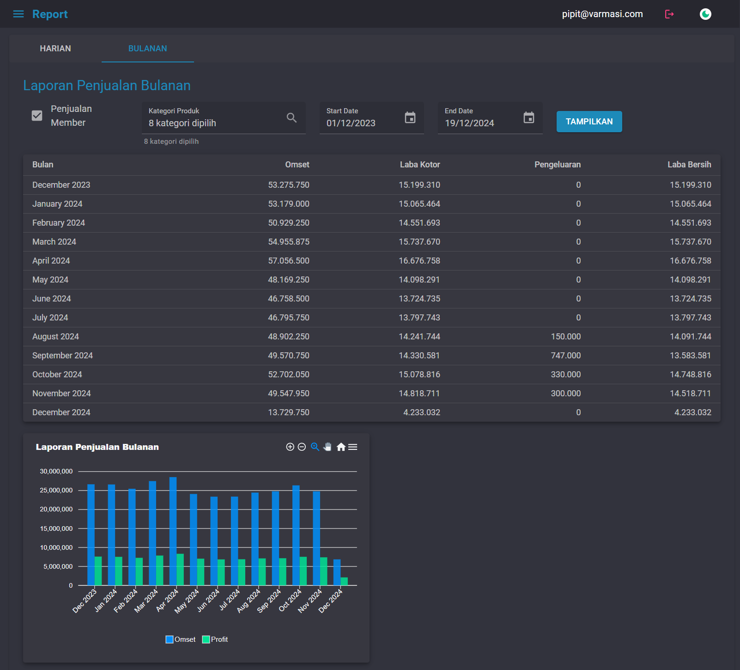Click the June 2024 row label
The image size is (740, 670).
click(52, 299)
